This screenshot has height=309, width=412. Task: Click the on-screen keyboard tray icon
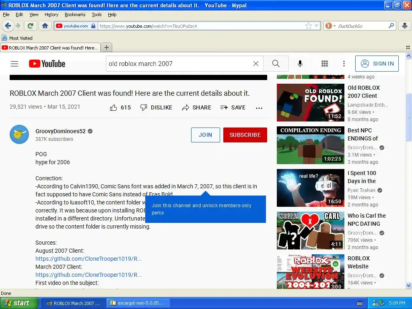click(360, 303)
